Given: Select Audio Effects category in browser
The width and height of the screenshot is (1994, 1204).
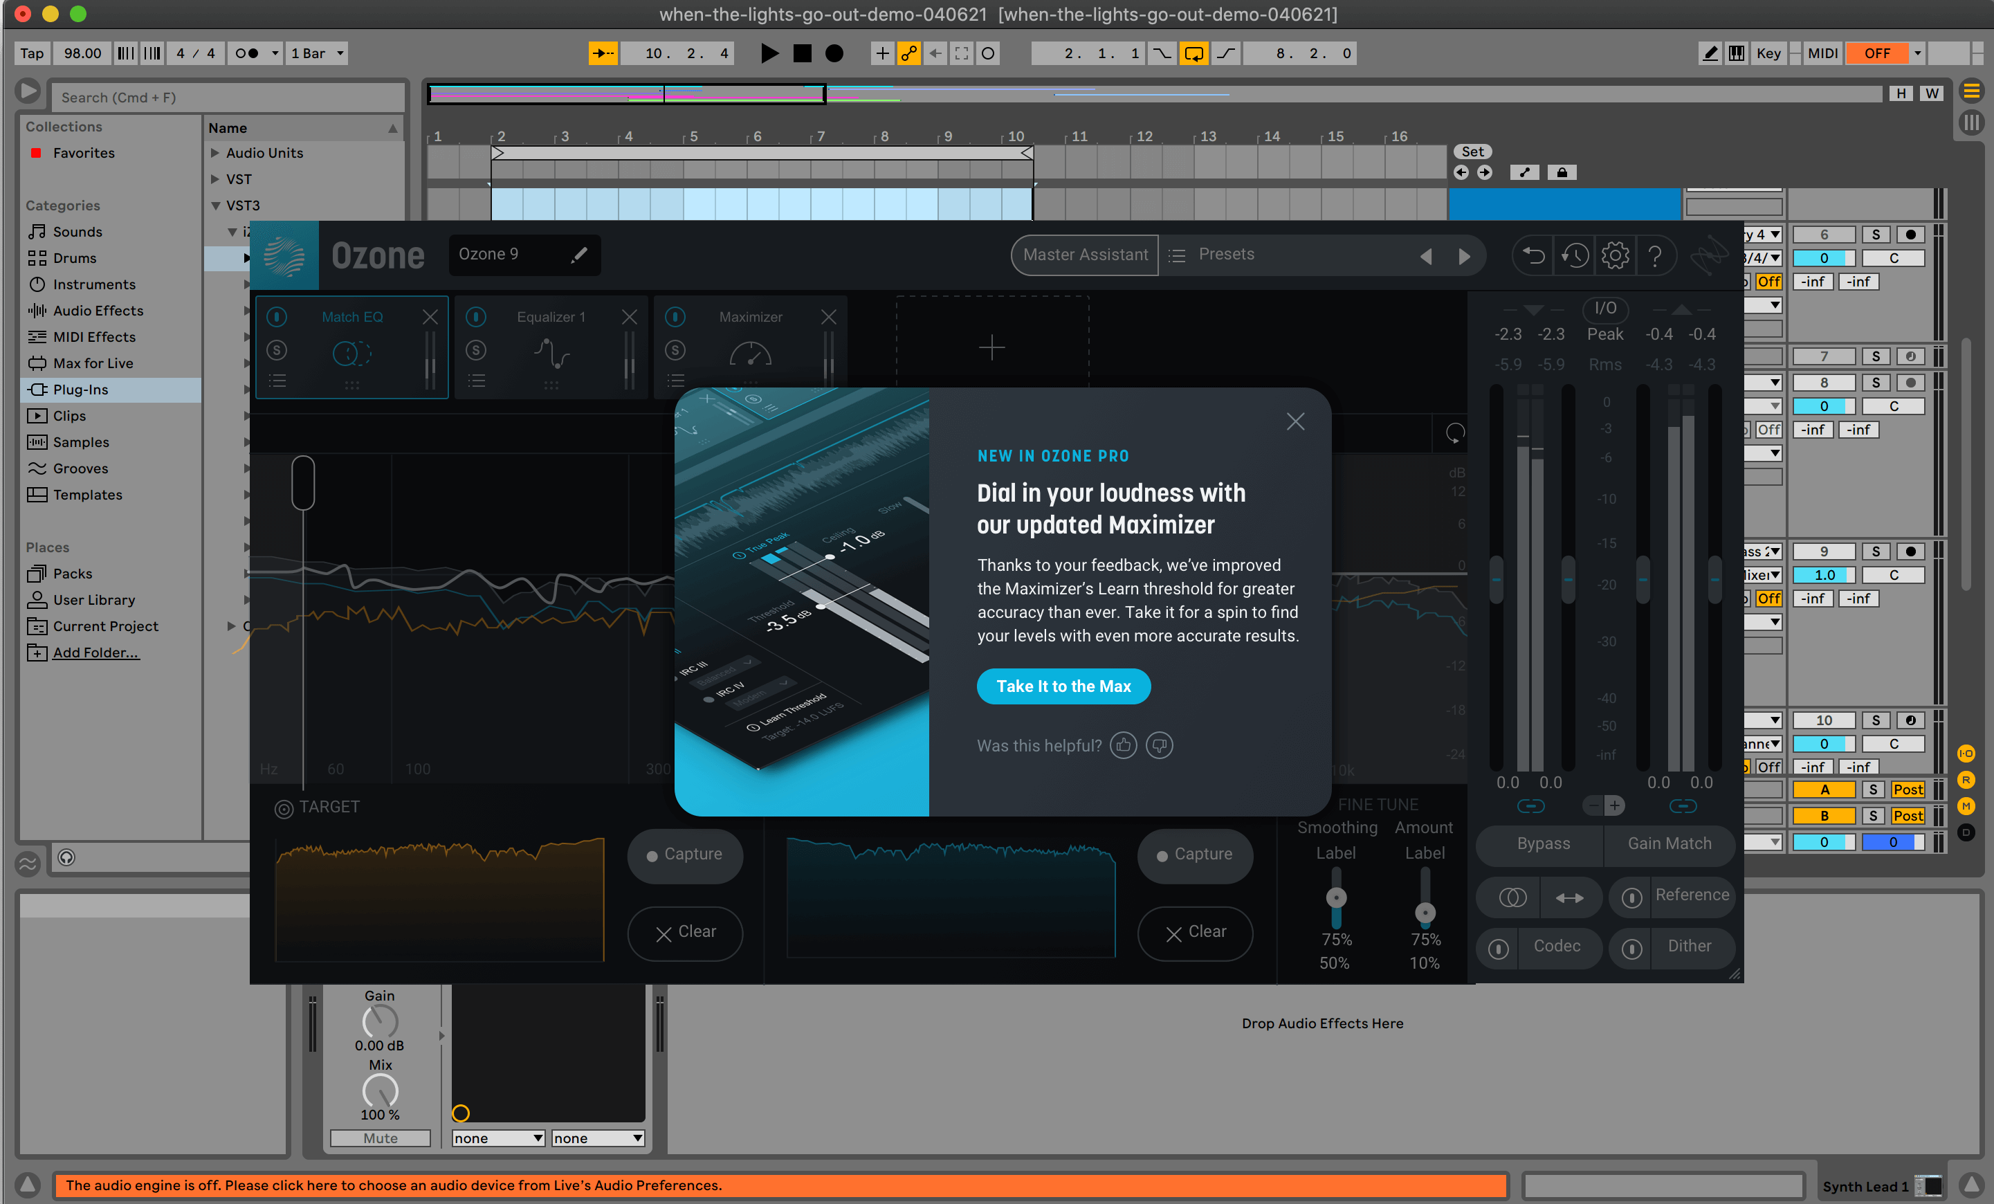Looking at the screenshot, I should (98, 311).
